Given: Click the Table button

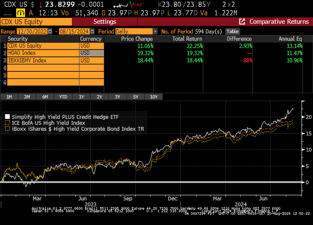Looking at the screenshot, I should 233,31.
